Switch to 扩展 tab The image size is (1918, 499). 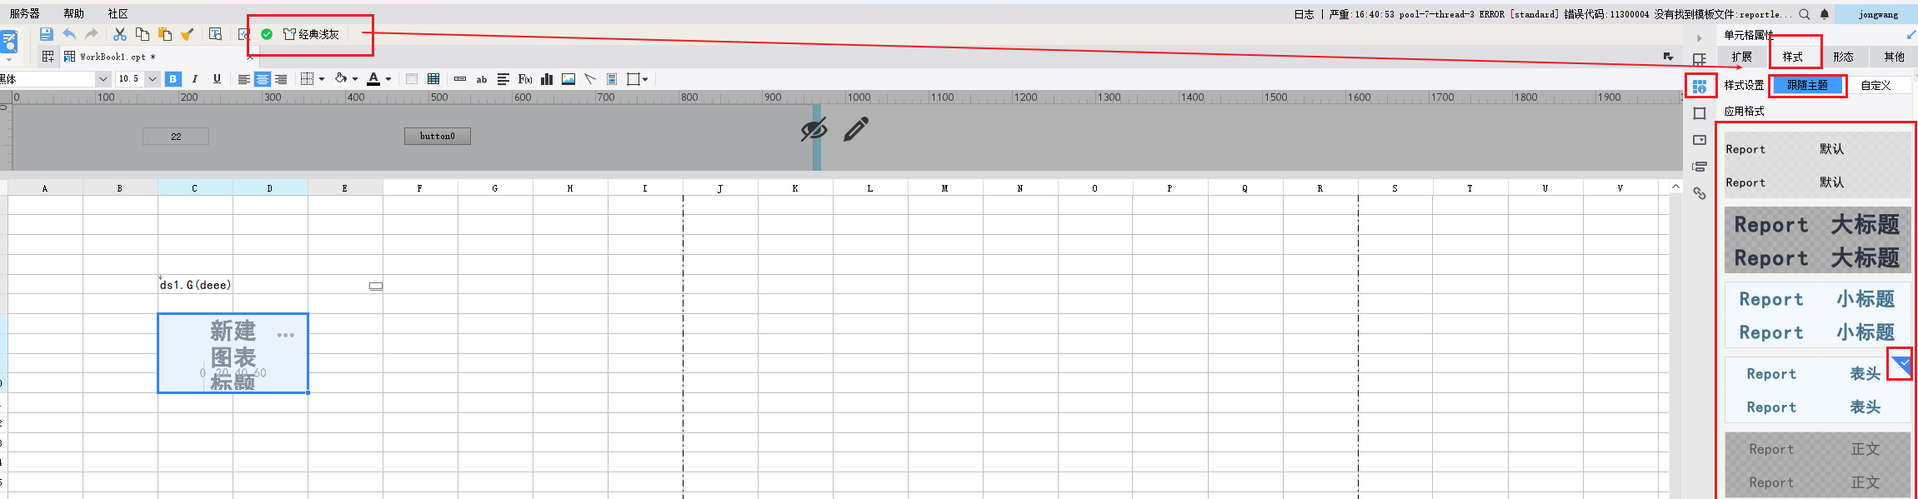pyautogui.click(x=1741, y=57)
